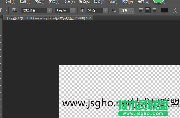This screenshot has width=180, height=118.
Task: Click the Regular font style field
Action: click(63, 10)
